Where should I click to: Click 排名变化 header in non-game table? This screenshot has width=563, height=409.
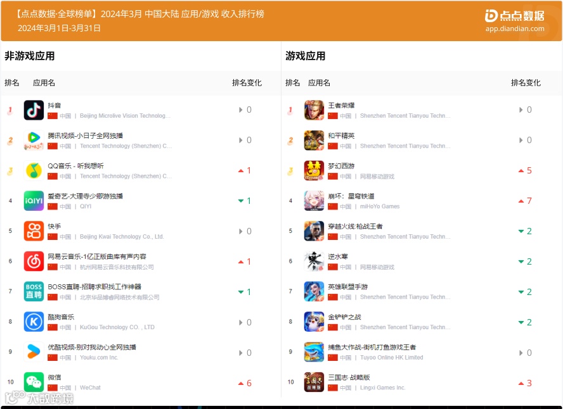(x=247, y=83)
